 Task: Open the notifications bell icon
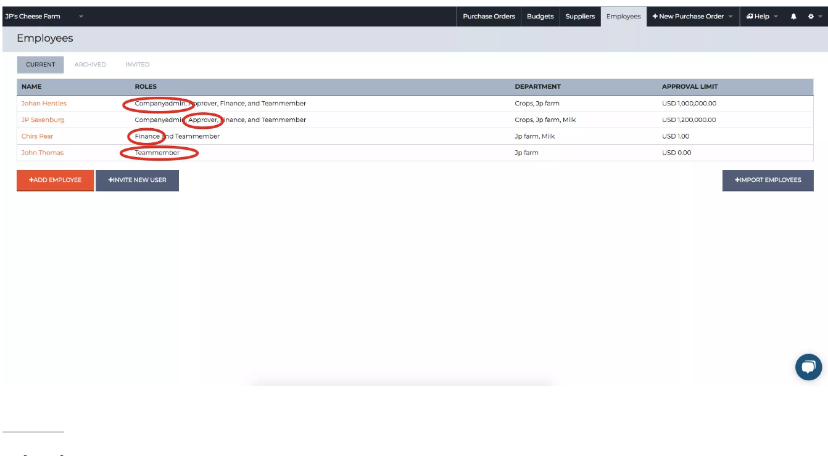click(x=793, y=17)
